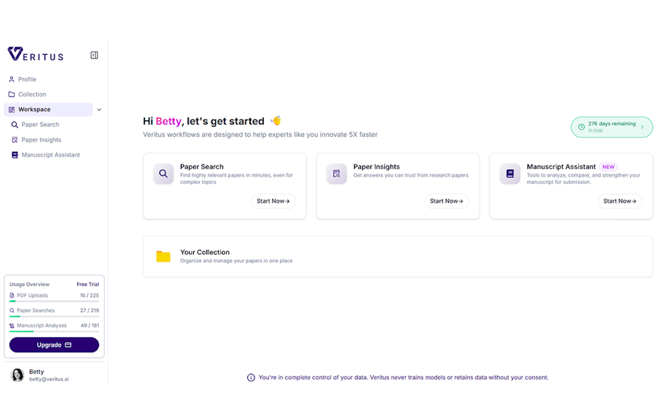Click the Paper Insights card icon

[336, 174]
